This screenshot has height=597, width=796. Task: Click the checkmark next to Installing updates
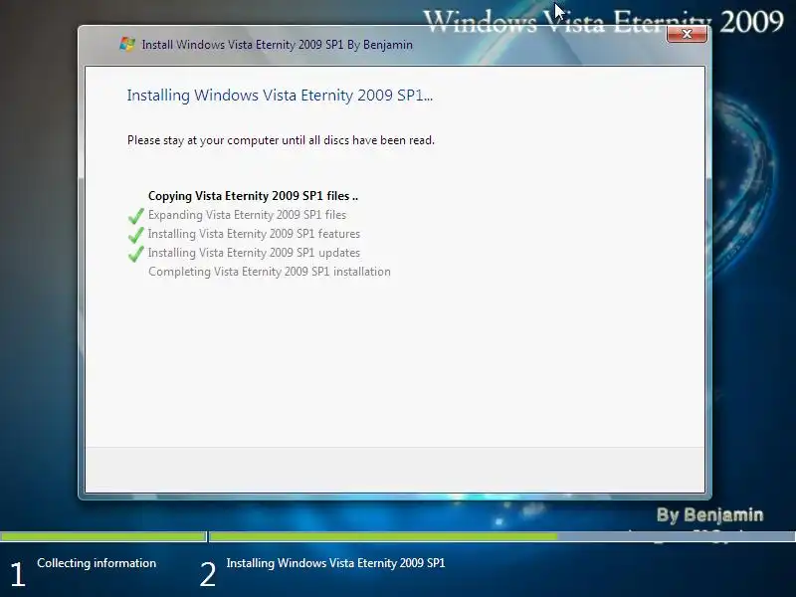136,254
